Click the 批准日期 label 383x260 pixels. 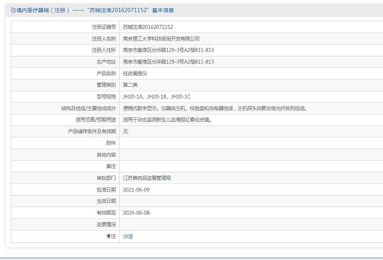pos(106,190)
